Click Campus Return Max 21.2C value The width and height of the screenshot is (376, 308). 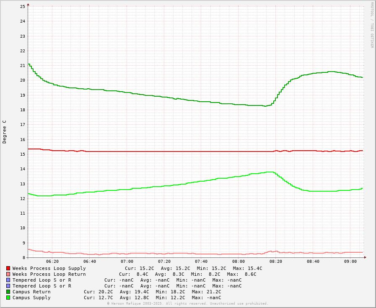pos(206,292)
